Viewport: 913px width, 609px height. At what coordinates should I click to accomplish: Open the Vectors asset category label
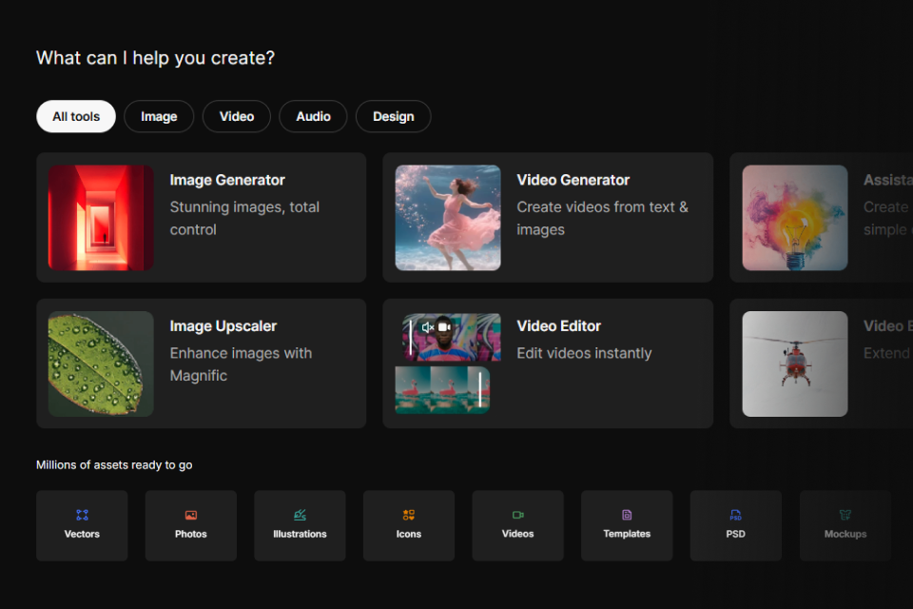pos(82,534)
